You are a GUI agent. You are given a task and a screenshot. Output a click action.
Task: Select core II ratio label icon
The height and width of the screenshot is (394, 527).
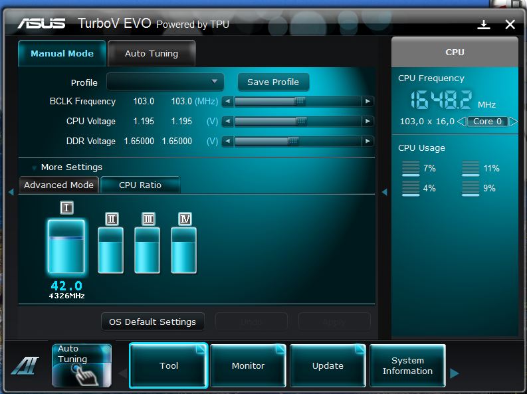point(112,219)
